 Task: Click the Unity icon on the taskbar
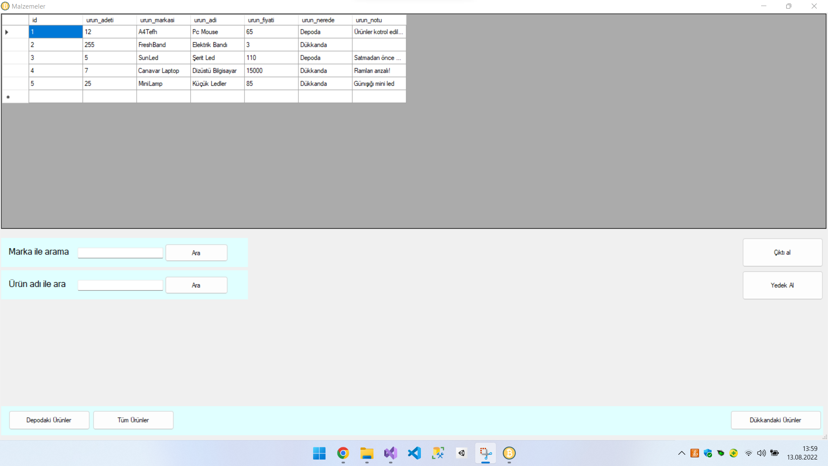tap(461, 453)
